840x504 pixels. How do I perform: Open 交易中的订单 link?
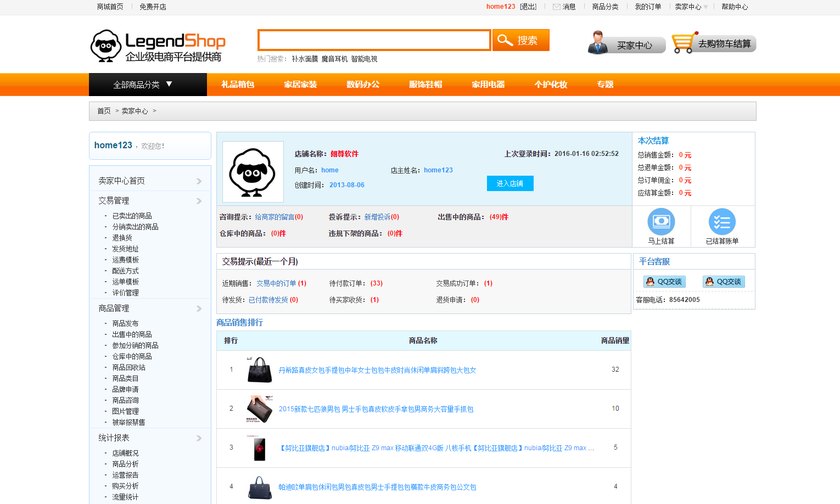coord(276,283)
